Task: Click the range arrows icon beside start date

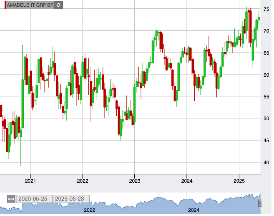Action: pyautogui.click(x=11, y=199)
